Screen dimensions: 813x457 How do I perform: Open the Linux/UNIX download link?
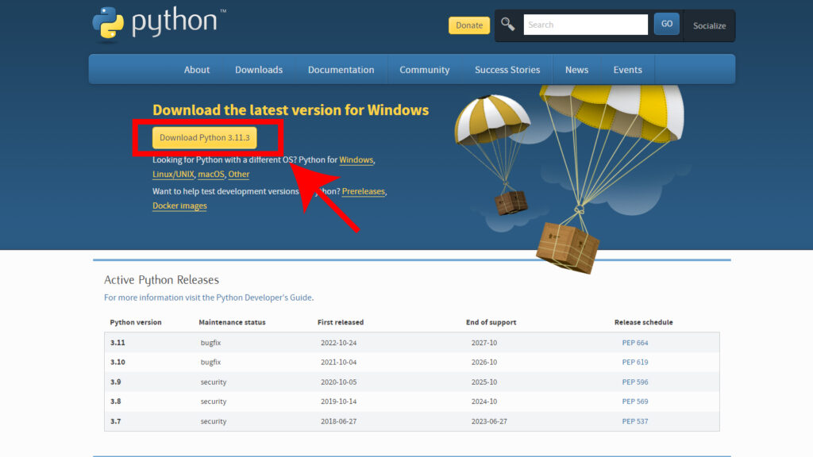173,174
